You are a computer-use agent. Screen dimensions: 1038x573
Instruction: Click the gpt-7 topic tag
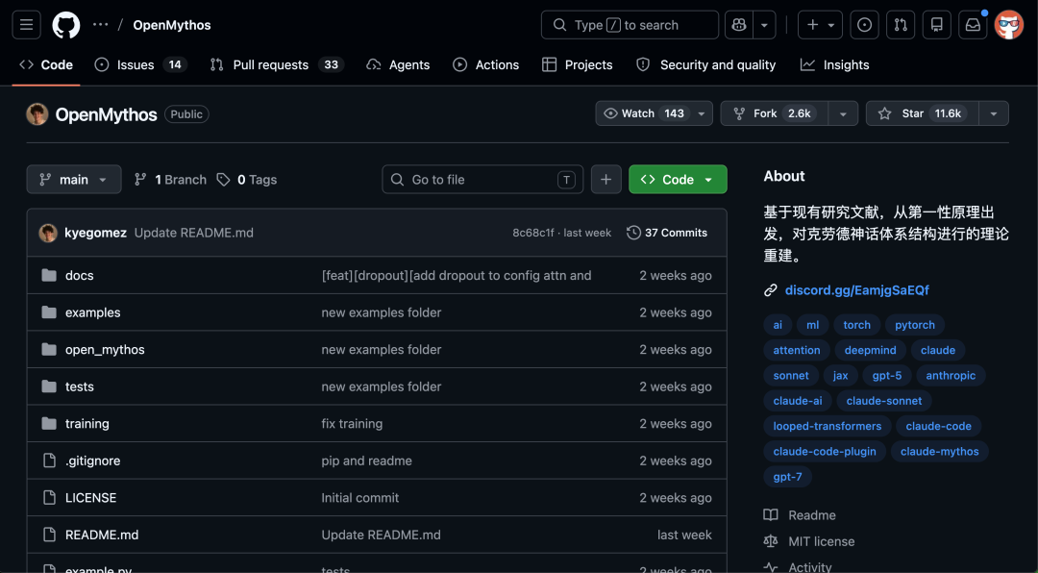[x=787, y=476]
